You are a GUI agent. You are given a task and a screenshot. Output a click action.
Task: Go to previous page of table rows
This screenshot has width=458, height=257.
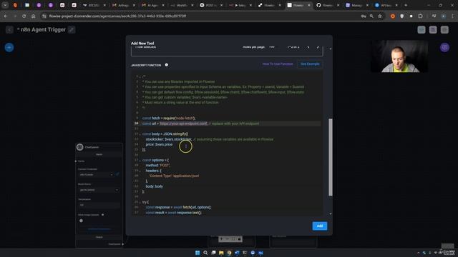click(308, 47)
